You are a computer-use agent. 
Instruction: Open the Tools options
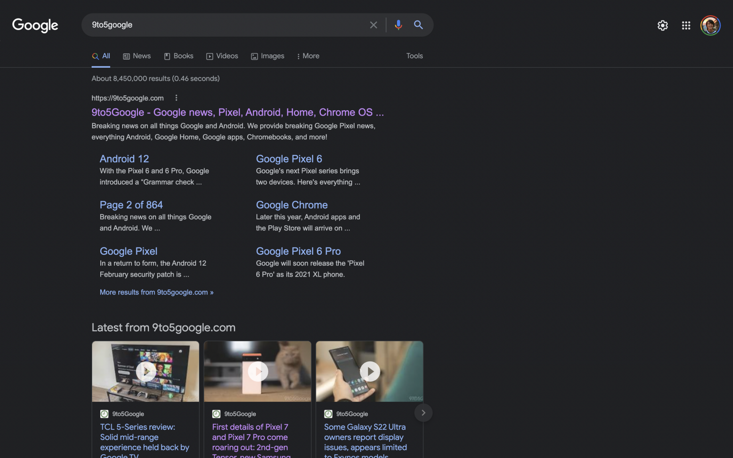click(414, 56)
